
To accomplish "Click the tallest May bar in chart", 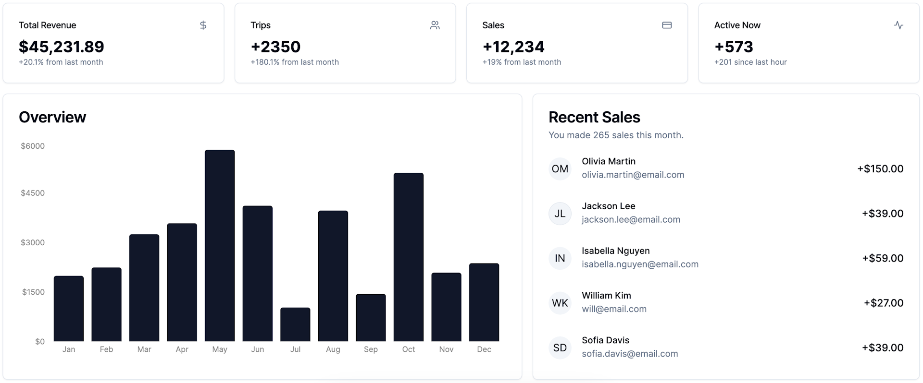I will pos(220,246).
